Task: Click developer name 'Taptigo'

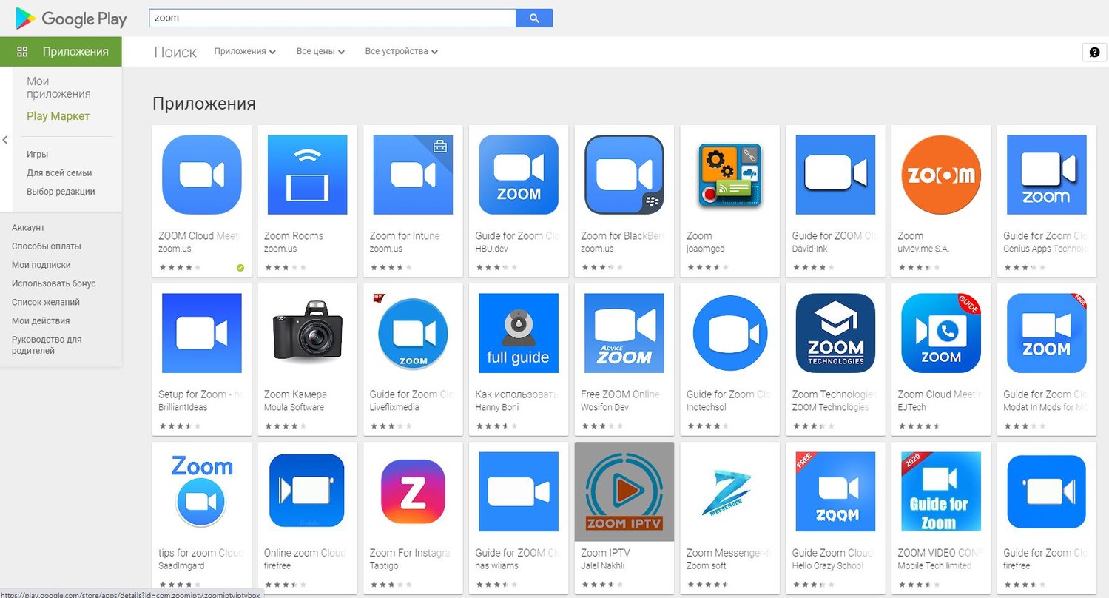Action: coord(385,565)
